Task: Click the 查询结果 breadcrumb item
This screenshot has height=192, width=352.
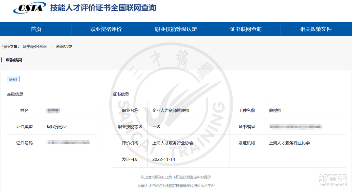Action: pos(64,47)
